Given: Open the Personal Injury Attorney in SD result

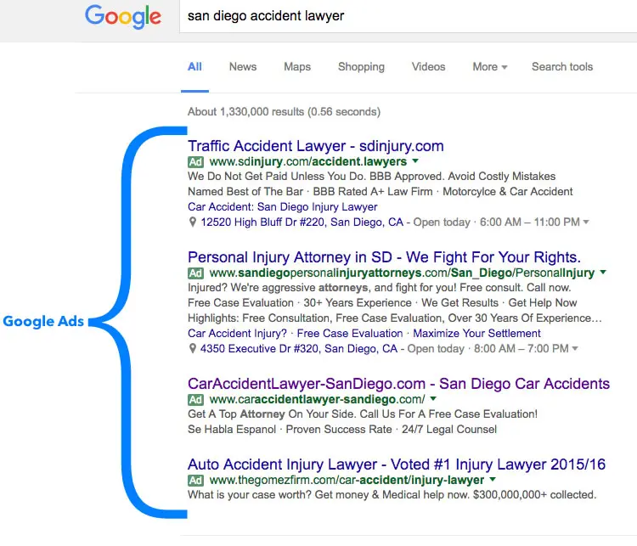Looking at the screenshot, I should tap(384, 257).
